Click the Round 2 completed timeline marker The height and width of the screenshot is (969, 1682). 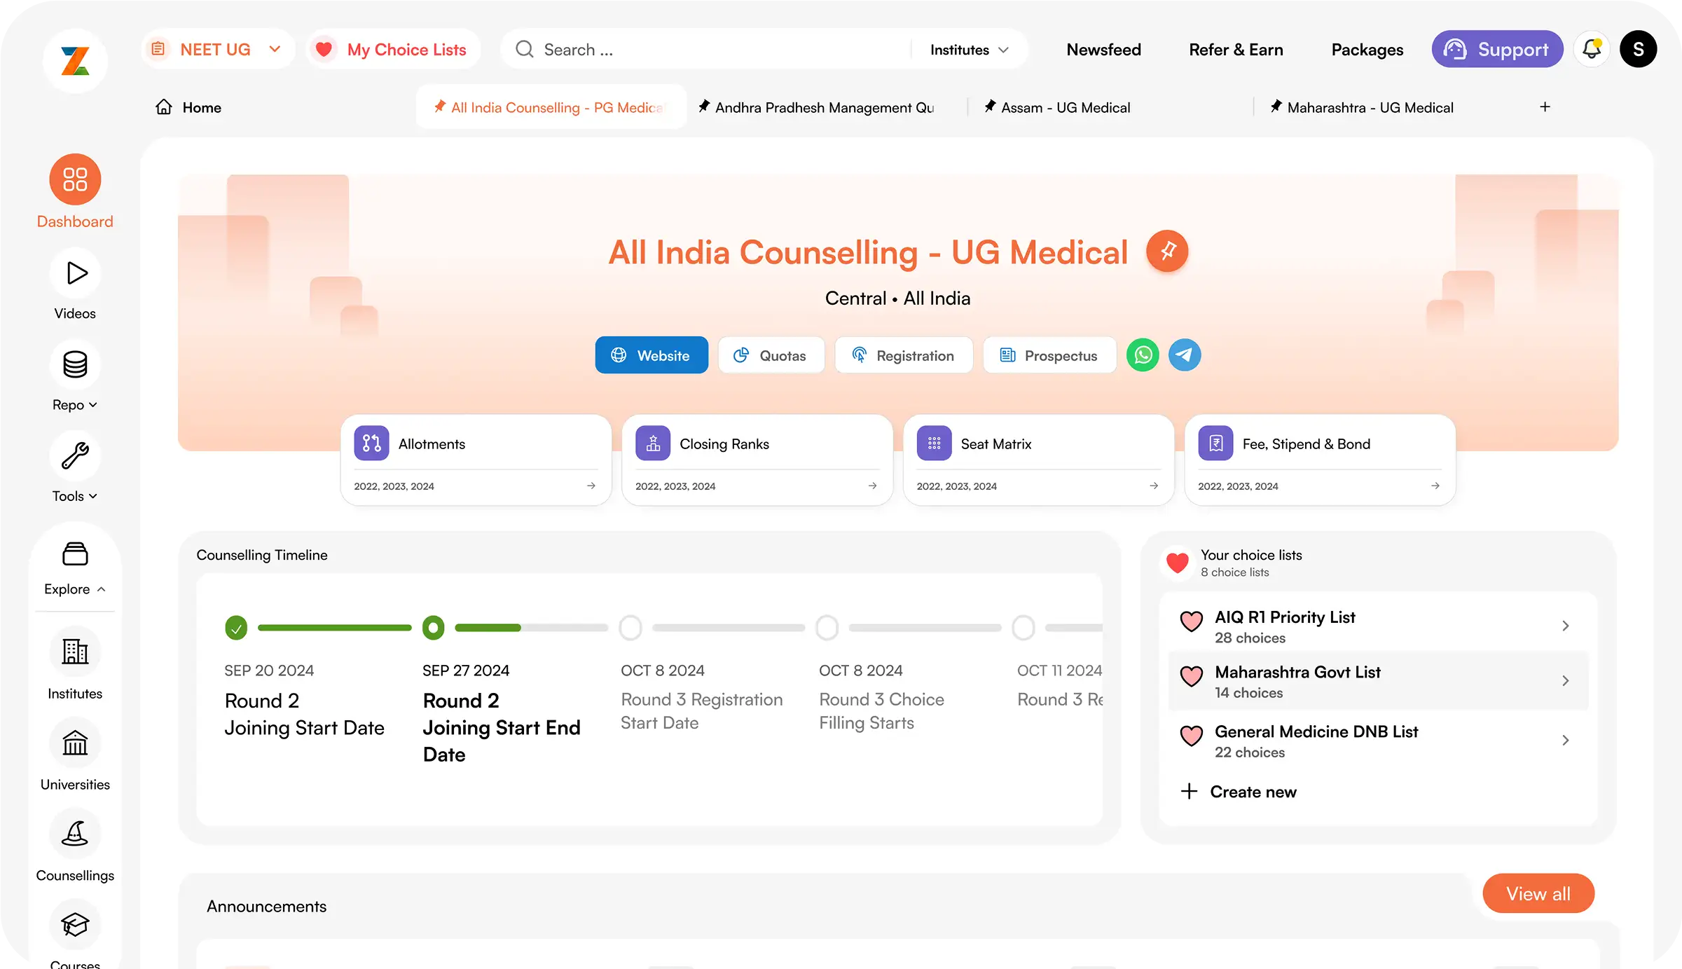pos(236,627)
